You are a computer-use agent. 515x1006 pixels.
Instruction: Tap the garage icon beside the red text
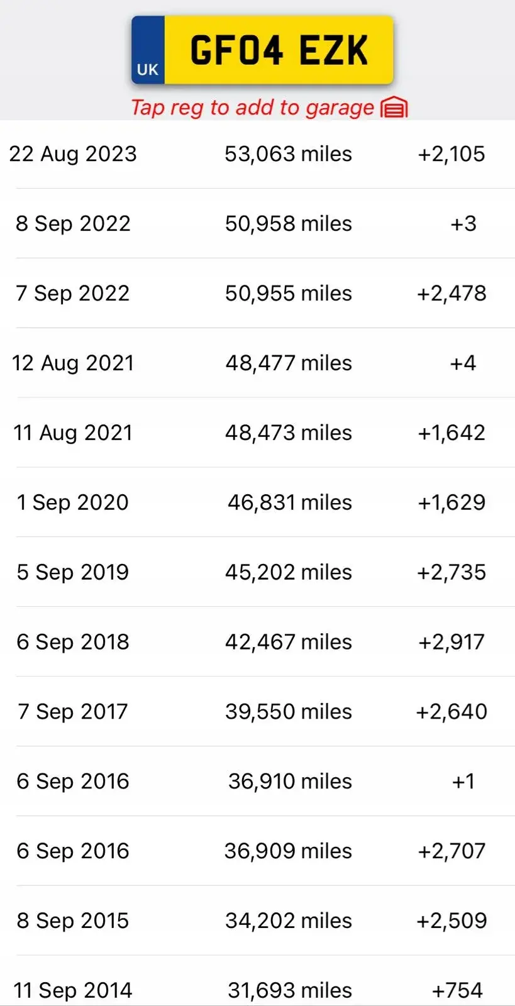[x=394, y=108]
